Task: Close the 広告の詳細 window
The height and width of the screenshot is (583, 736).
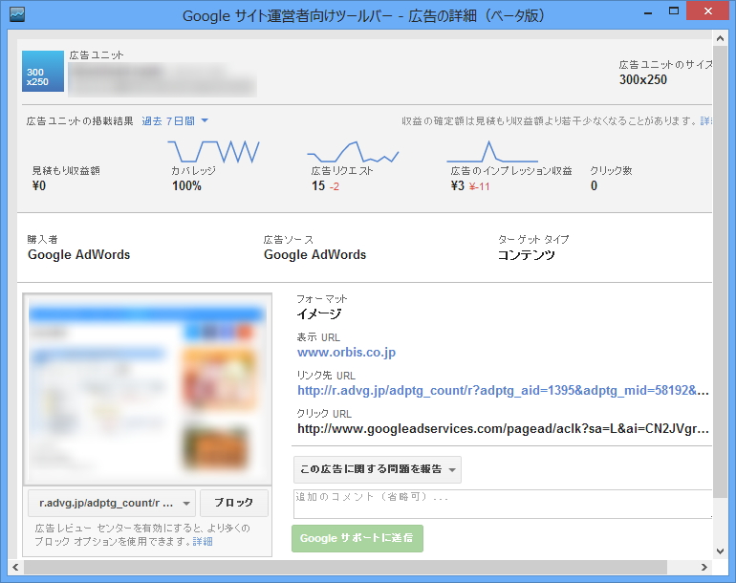Action: (x=708, y=11)
